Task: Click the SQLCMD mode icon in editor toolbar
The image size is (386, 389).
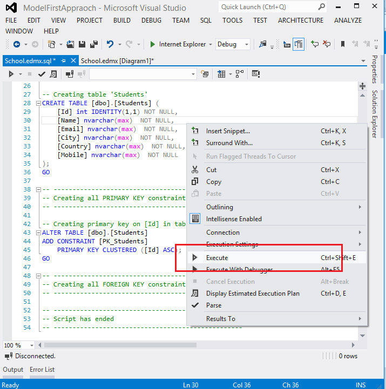Action: click(255, 74)
